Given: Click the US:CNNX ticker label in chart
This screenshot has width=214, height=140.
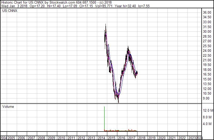Looking at the screenshot, I should 10,11.
